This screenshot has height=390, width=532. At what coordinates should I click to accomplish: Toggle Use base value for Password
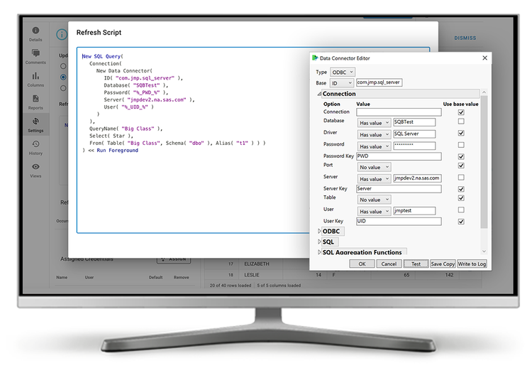coord(461,145)
